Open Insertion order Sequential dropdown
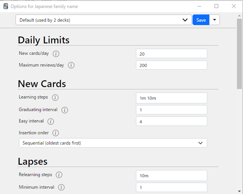This screenshot has height=194, width=243. (x=113, y=143)
